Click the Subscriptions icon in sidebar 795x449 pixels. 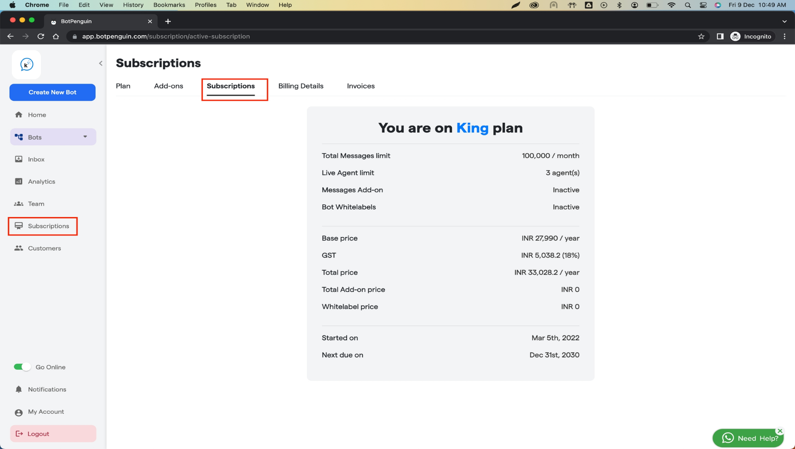click(x=18, y=226)
